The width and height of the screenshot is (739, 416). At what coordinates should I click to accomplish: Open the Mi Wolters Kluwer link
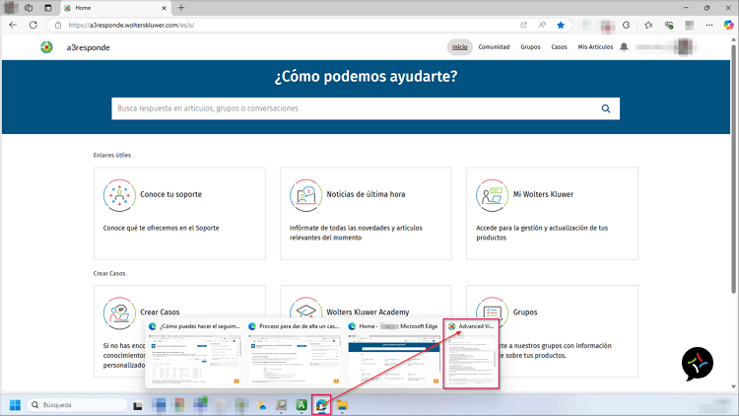coord(543,194)
